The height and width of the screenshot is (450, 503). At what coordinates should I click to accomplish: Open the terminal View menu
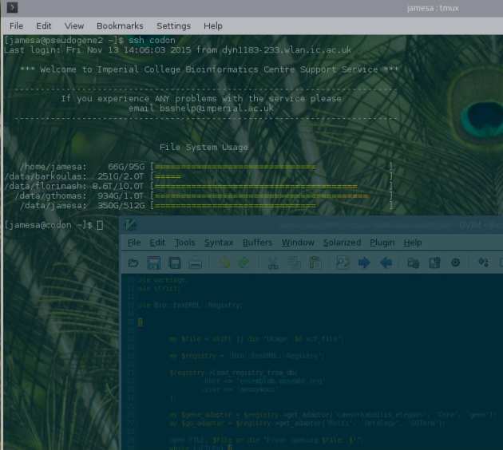point(74,26)
